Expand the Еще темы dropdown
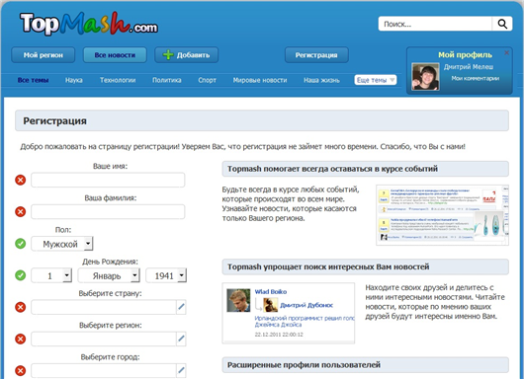The width and height of the screenshot is (524, 379). pos(376,80)
